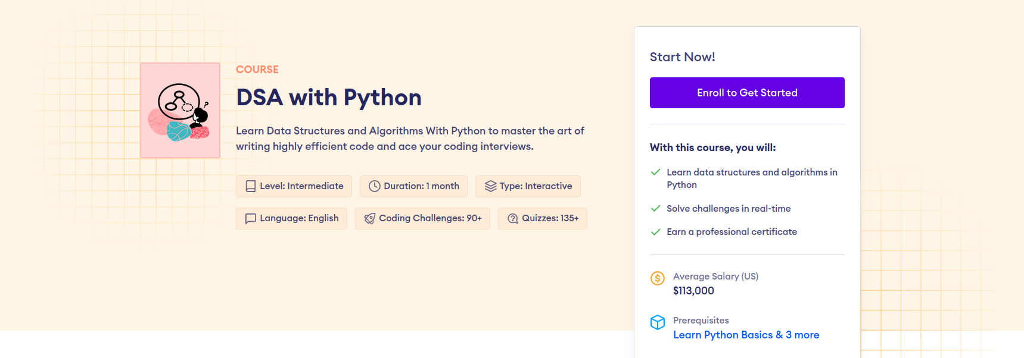The width and height of the screenshot is (1024, 358).
Task: Select the Coding Challenges: 90+ badge
Action: [x=422, y=218]
